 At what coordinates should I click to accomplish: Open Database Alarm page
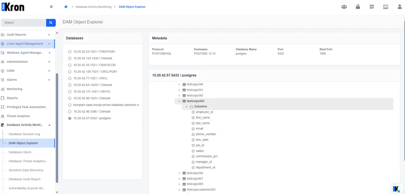20,152
